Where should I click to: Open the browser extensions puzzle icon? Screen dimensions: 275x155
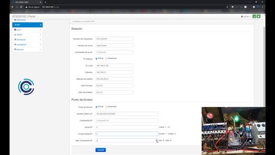pos(254,7)
